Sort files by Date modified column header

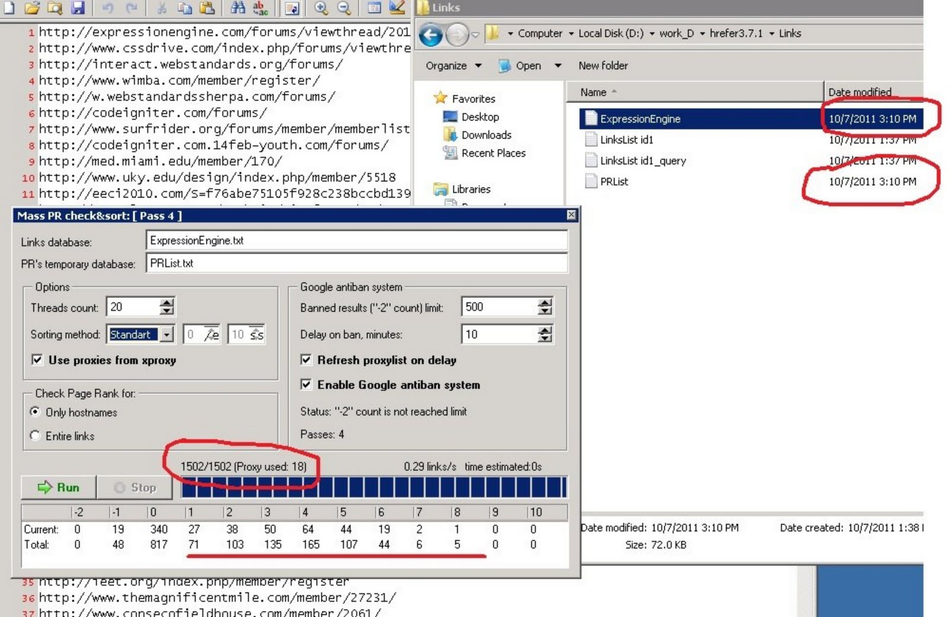(x=873, y=92)
